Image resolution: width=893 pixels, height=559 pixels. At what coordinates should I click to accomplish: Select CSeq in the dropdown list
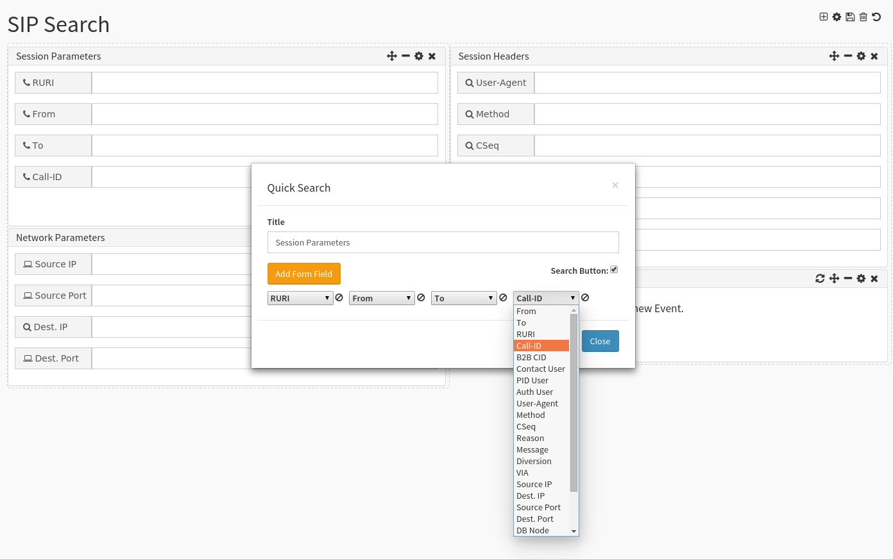point(541,426)
